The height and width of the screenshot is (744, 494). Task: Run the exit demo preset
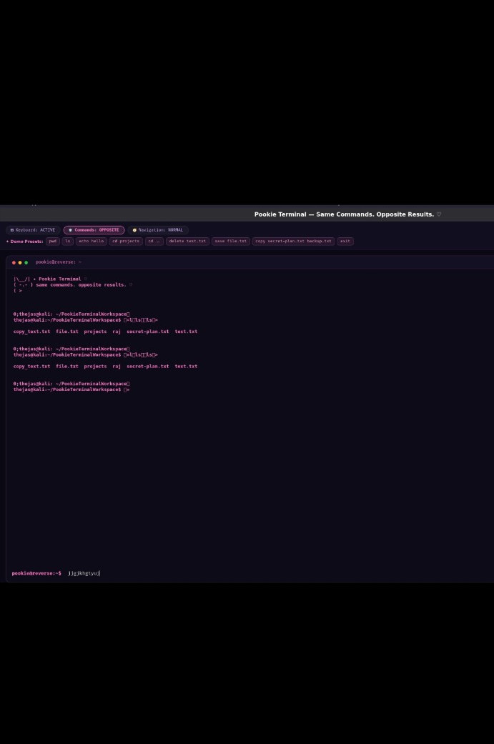pos(345,241)
